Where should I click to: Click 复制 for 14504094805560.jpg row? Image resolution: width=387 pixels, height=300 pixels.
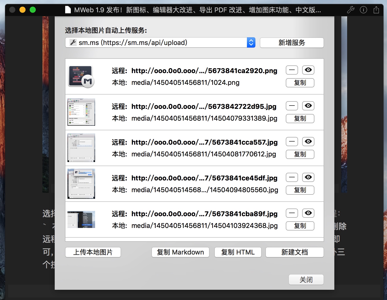(x=300, y=190)
